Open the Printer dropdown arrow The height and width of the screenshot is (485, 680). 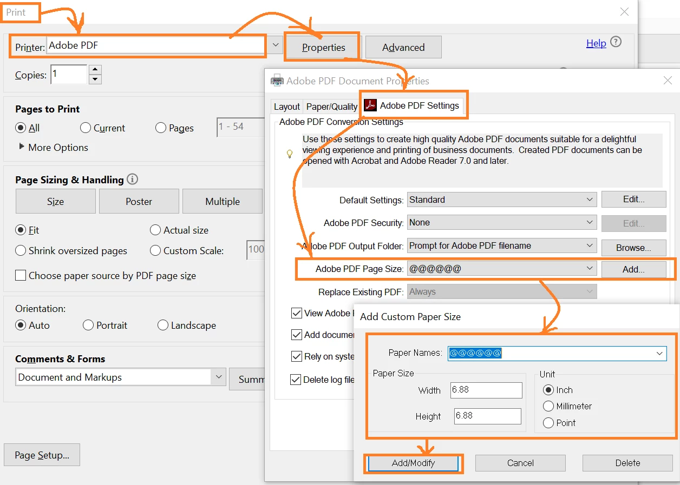[276, 45]
